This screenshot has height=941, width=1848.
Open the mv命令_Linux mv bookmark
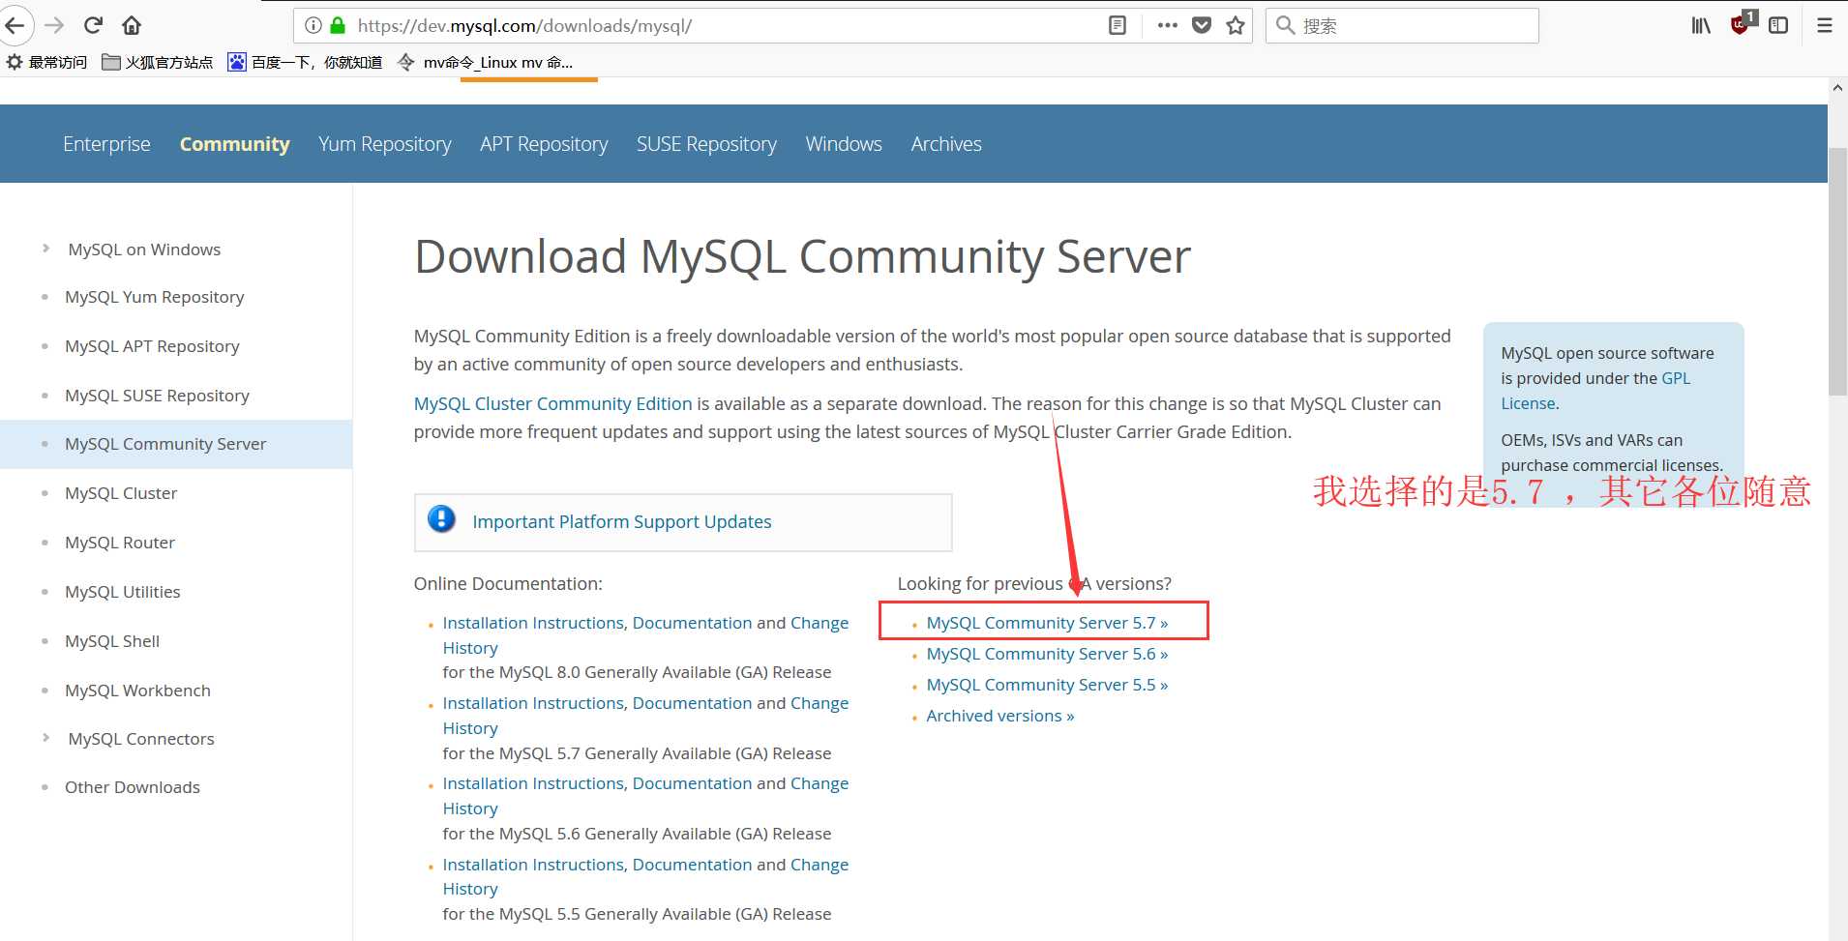click(485, 62)
